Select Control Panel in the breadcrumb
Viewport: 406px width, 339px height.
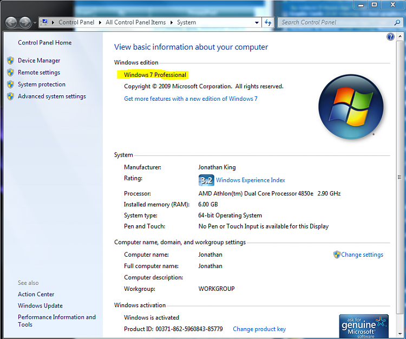click(x=76, y=23)
